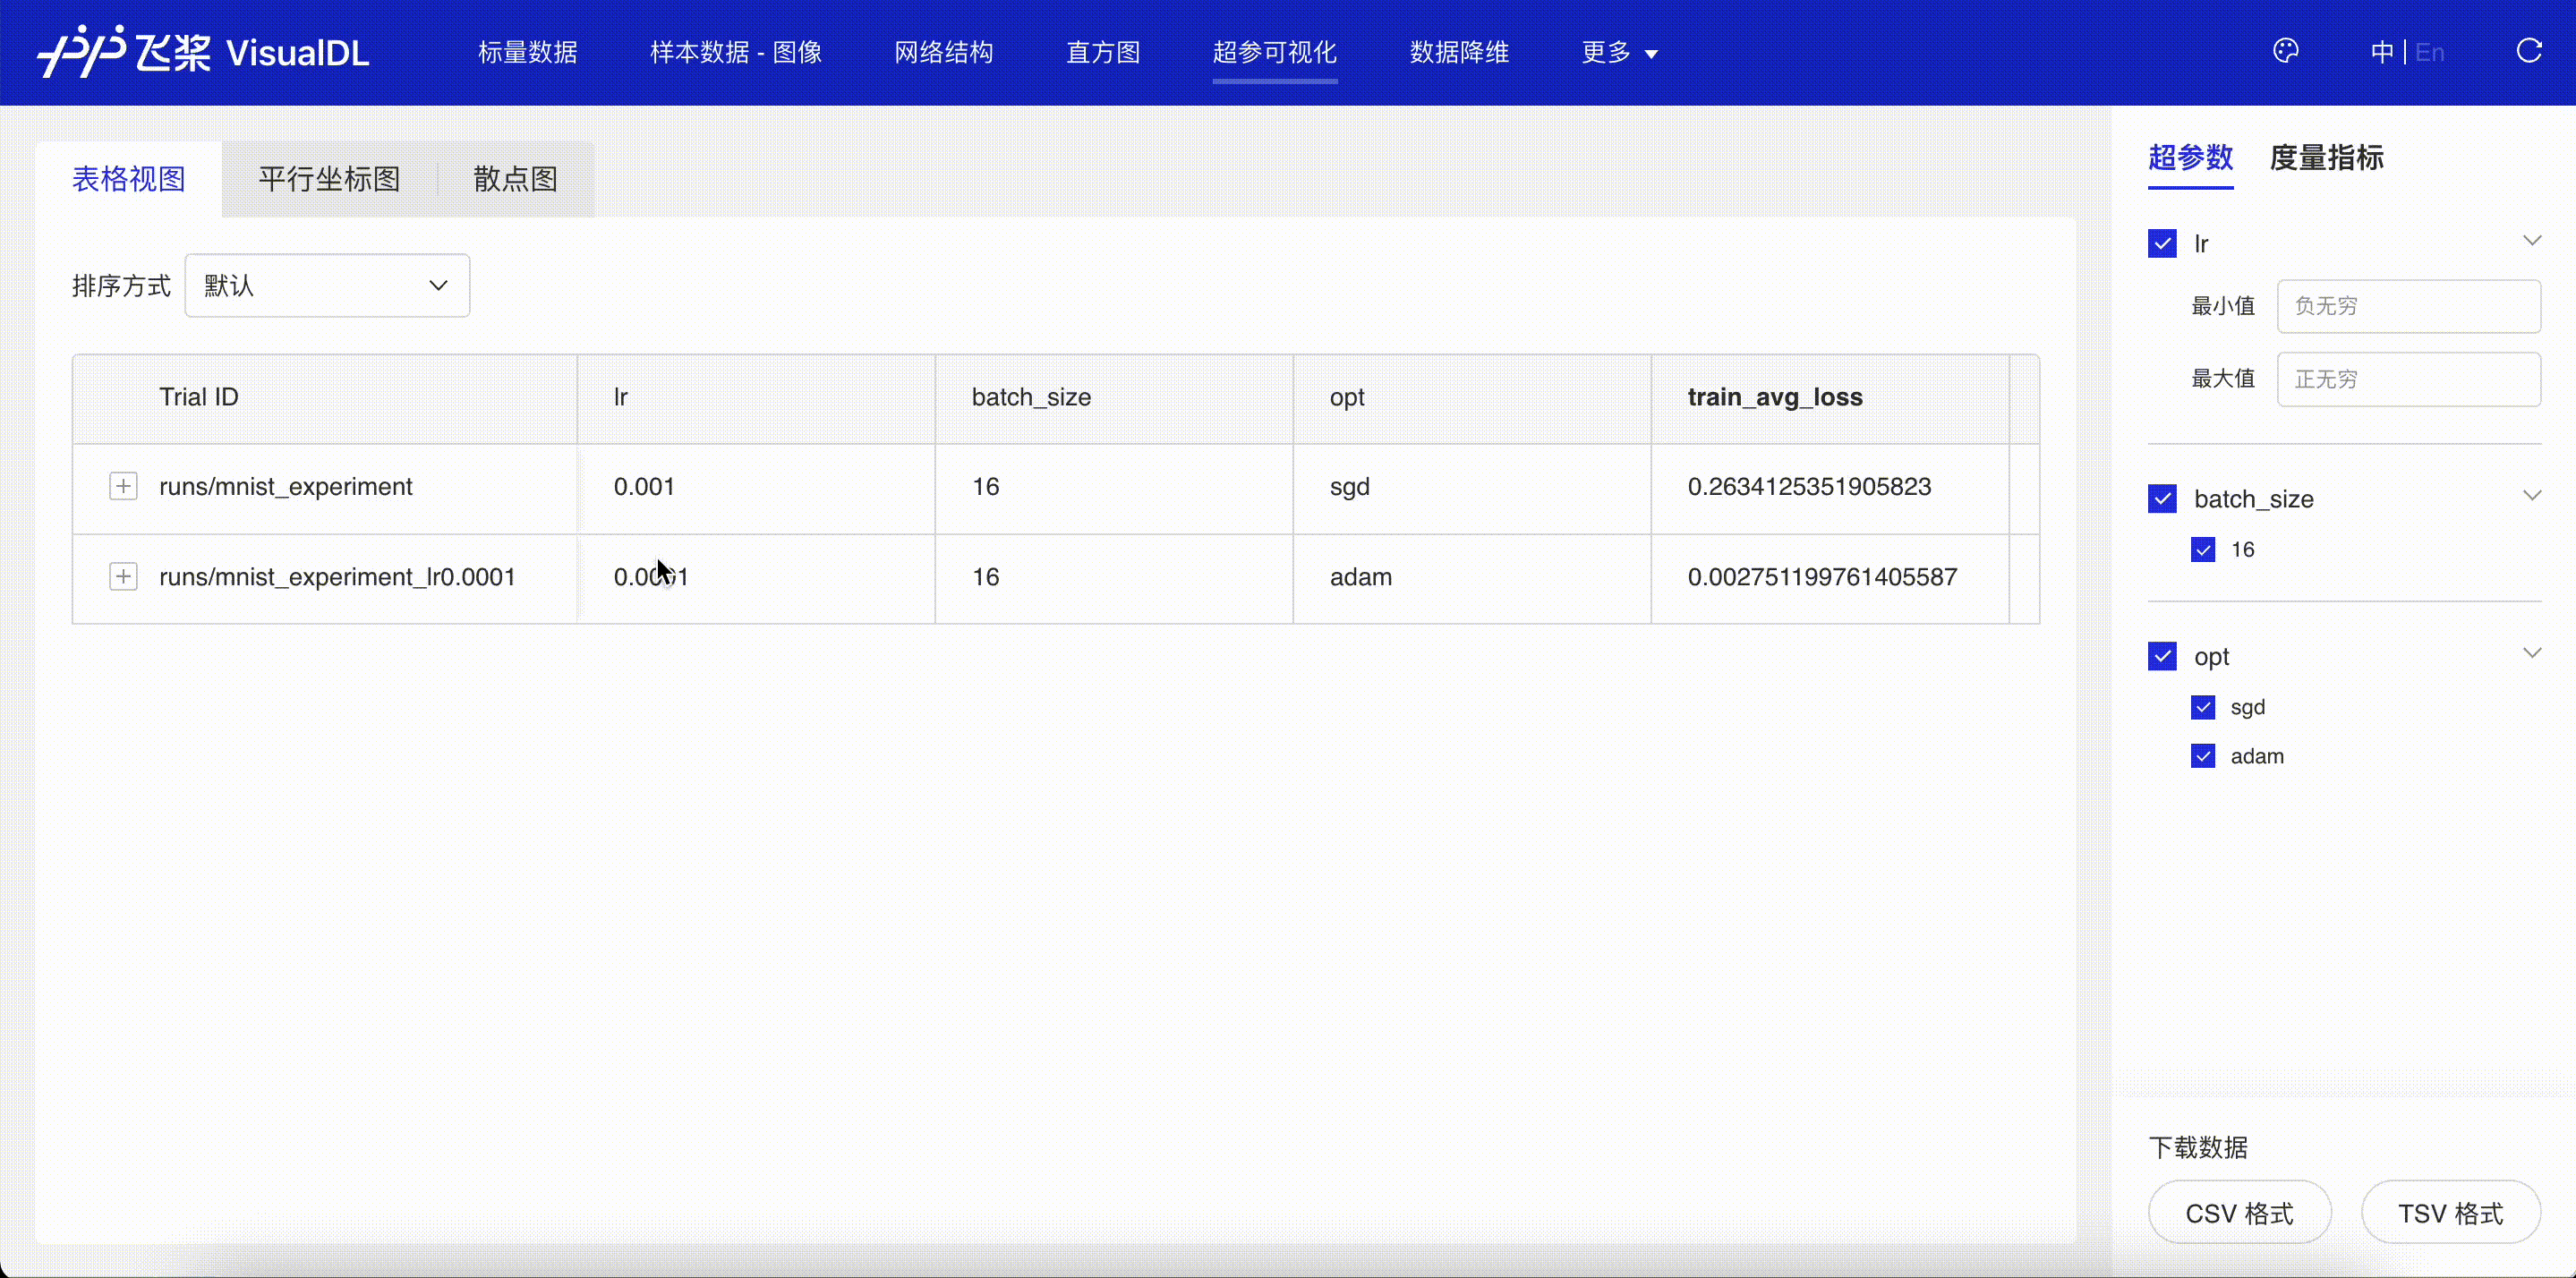Collapse the opt filter section chevron

pyautogui.click(x=2531, y=654)
